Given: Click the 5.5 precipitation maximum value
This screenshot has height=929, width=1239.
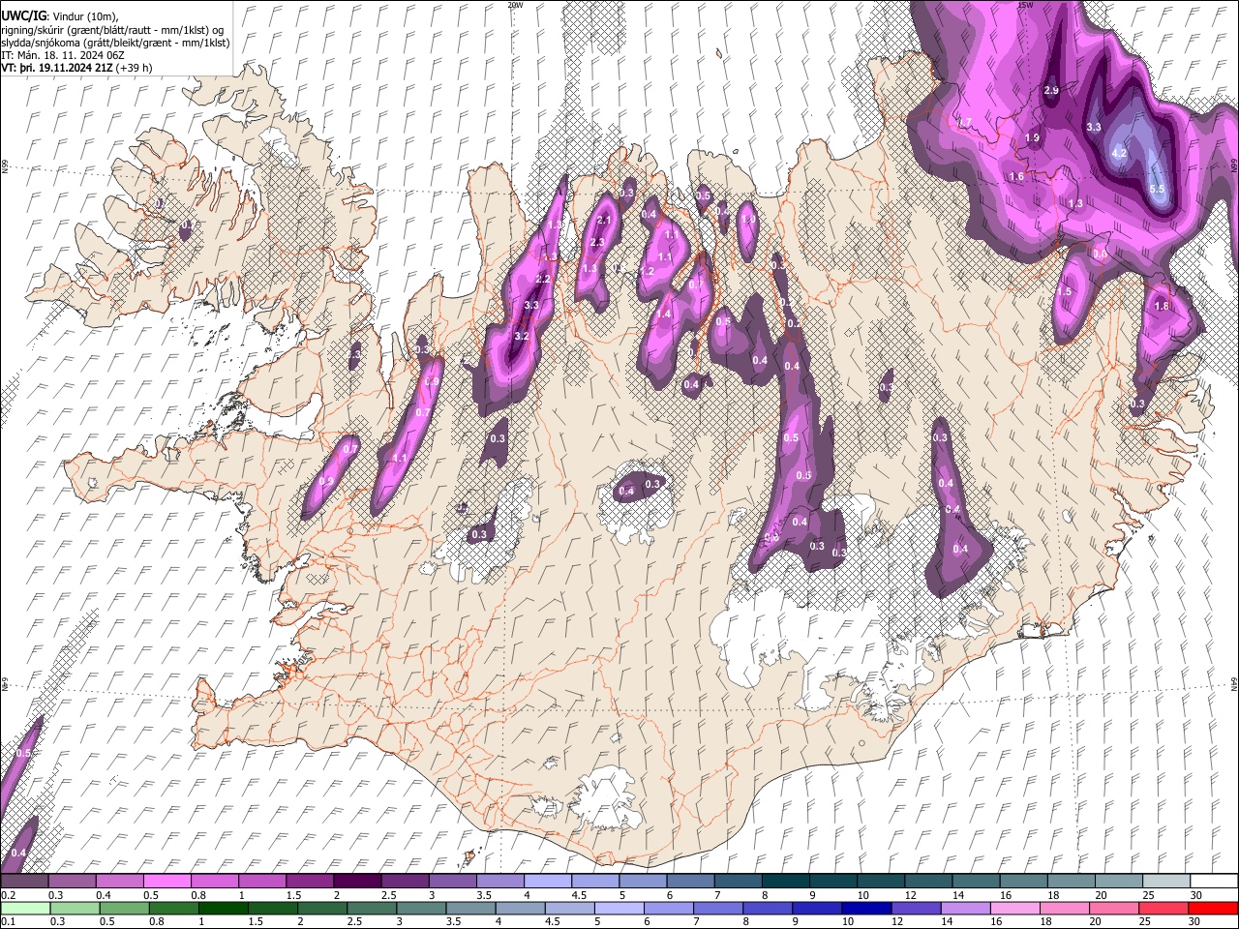Looking at the screenshot, I should coord(1157,189).
